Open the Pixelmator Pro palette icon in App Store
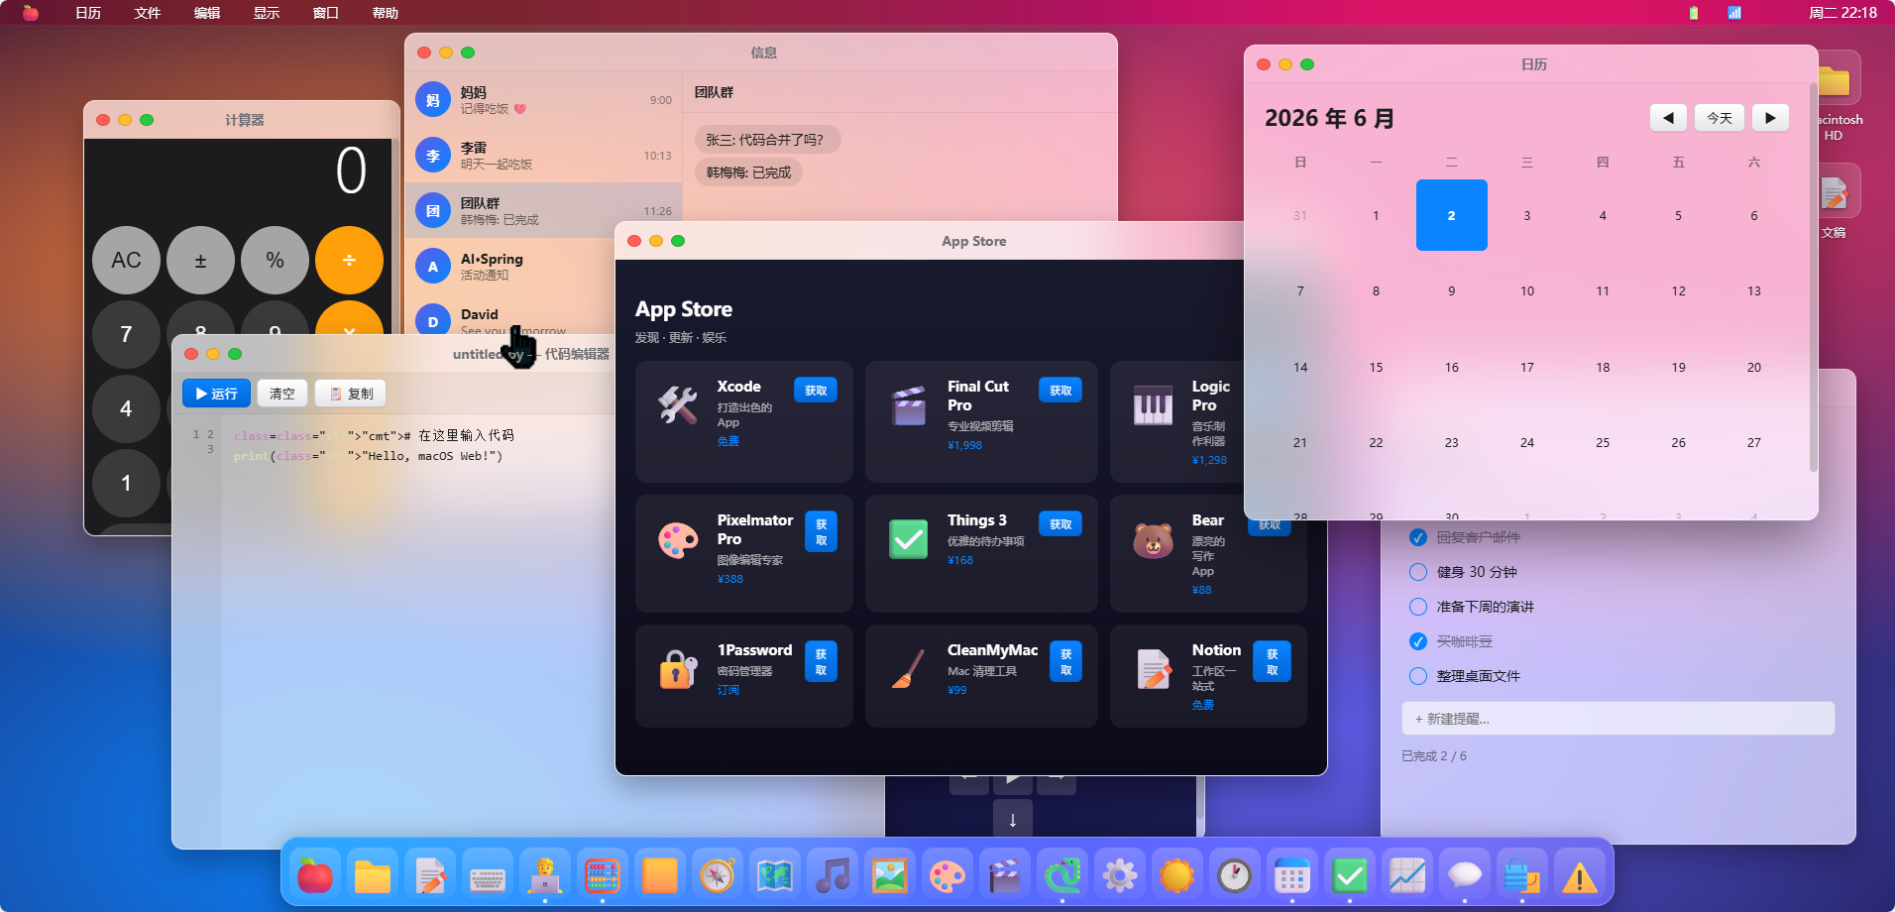Image resolution: width=1895 pixels, height=912 pixels. tap(678, 539)
